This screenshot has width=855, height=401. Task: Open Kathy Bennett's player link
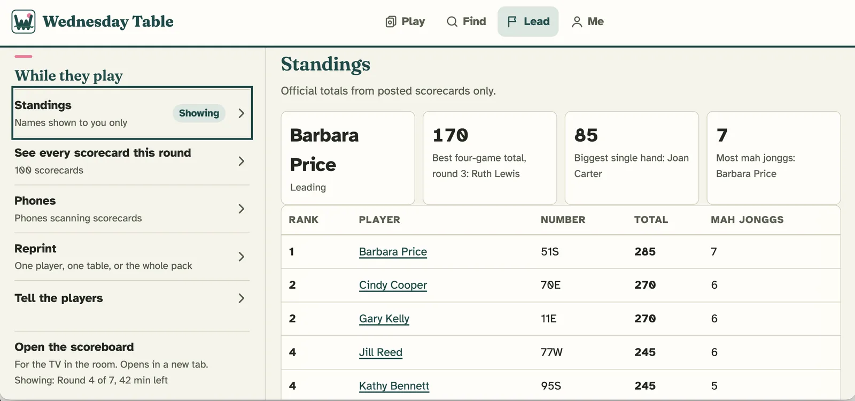pyautogui.click(x=394, y=386)
